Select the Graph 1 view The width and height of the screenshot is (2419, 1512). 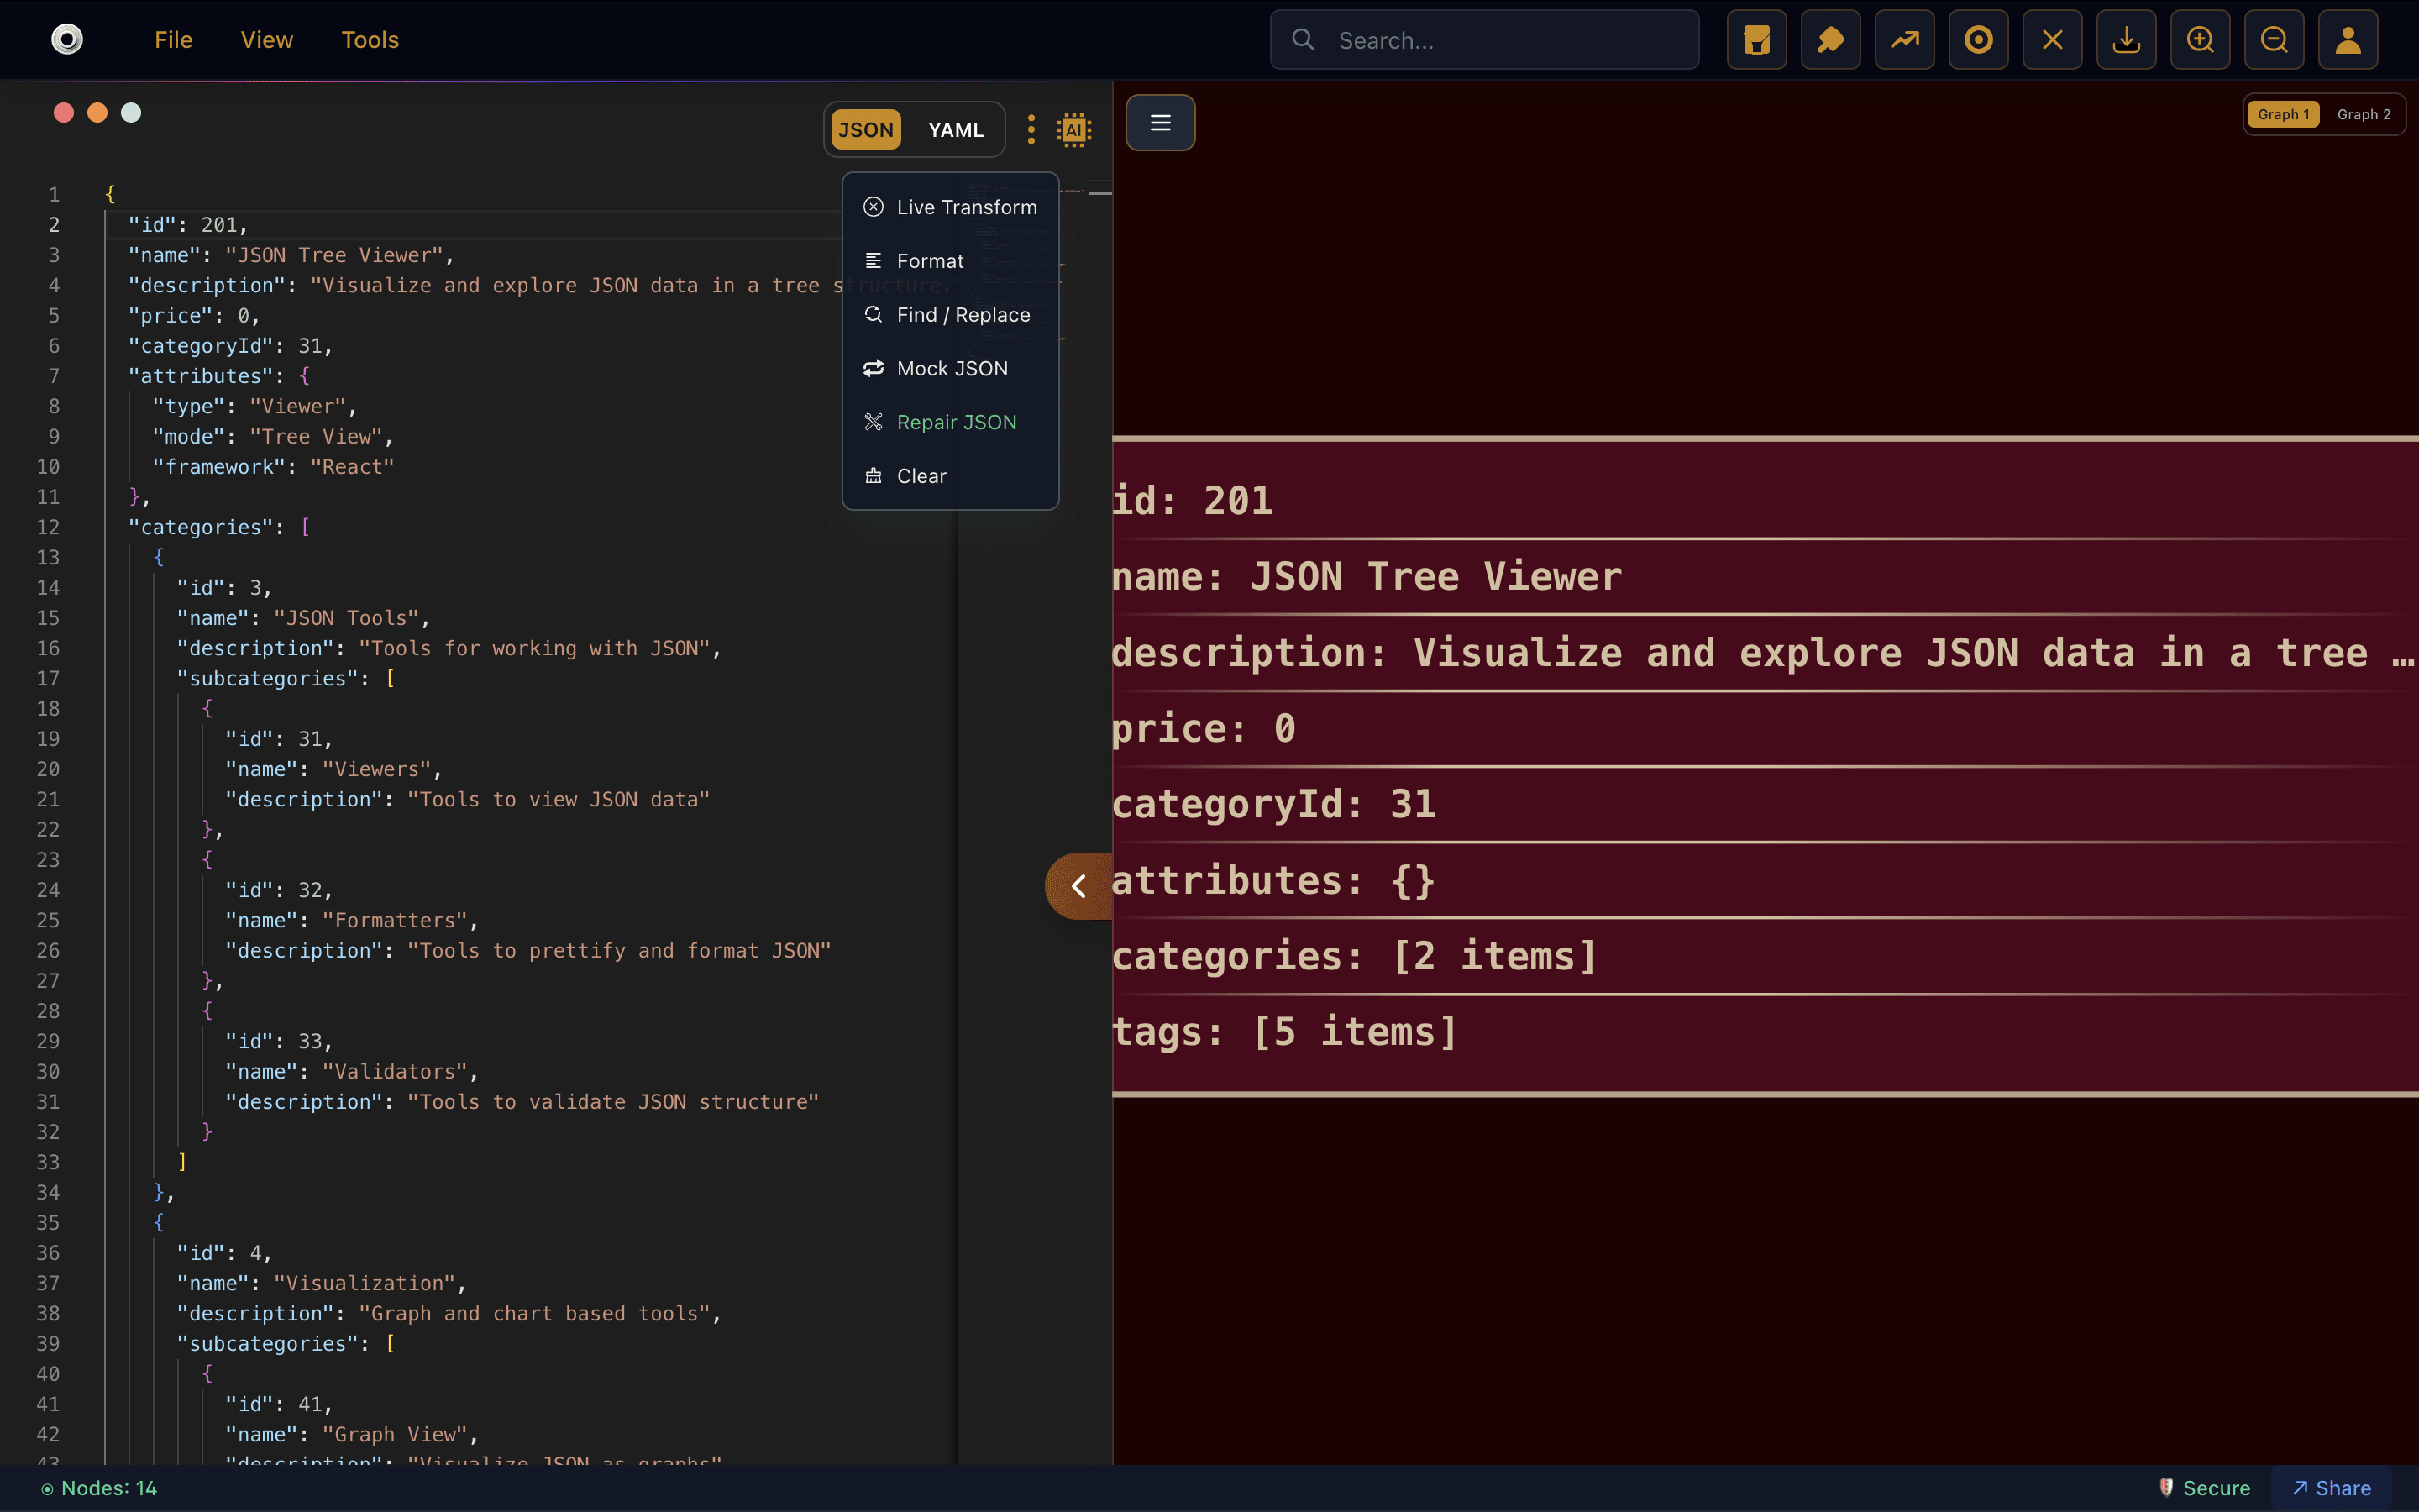(x=2283, y=114)
